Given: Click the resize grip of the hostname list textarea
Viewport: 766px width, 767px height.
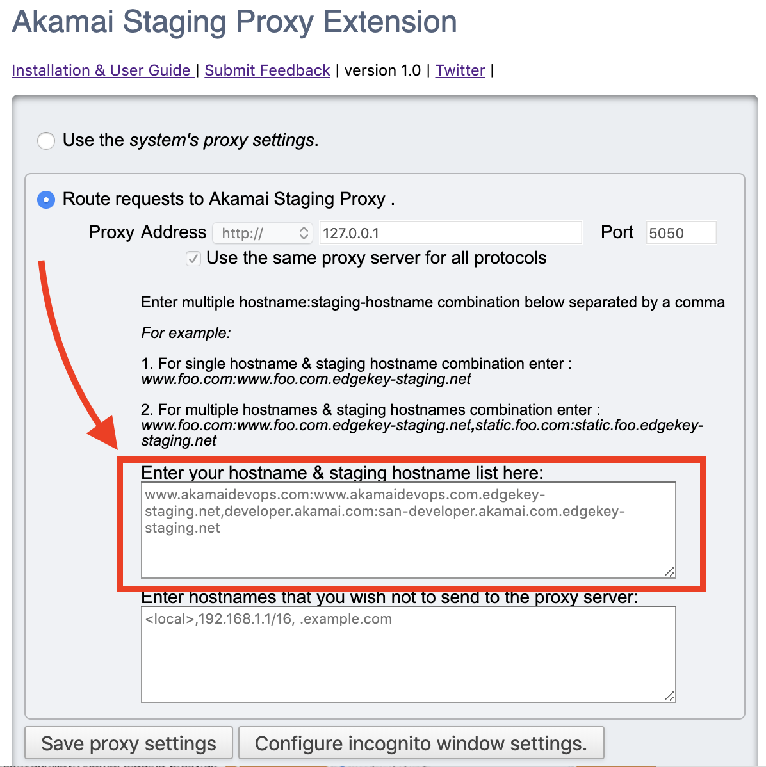Looking at the screenshot, I should (x=670, y=572).
